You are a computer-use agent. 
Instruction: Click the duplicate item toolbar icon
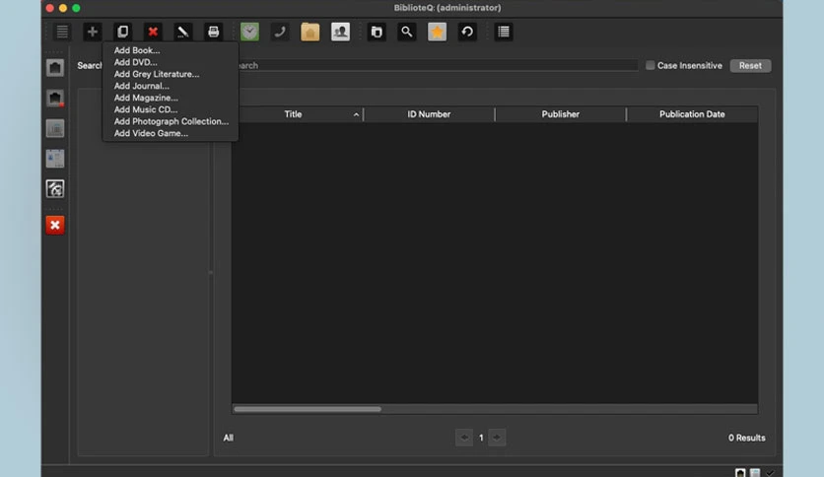click(x=122, y=32)
